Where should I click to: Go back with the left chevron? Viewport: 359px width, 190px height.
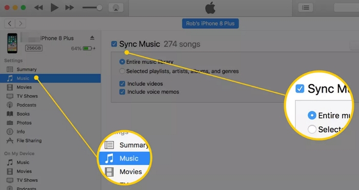click(x=10, y=24)
